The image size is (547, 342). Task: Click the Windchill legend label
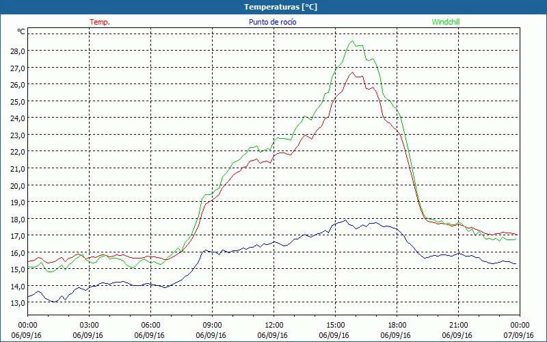pyautogui.click(x=446, y=22)
